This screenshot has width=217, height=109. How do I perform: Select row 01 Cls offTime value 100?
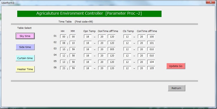click(x=151, y=37)
